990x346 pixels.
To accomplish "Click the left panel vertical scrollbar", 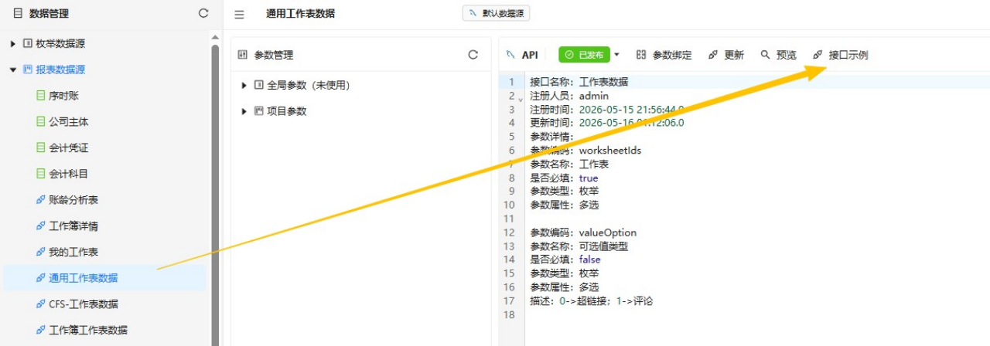I will [215, 193].
